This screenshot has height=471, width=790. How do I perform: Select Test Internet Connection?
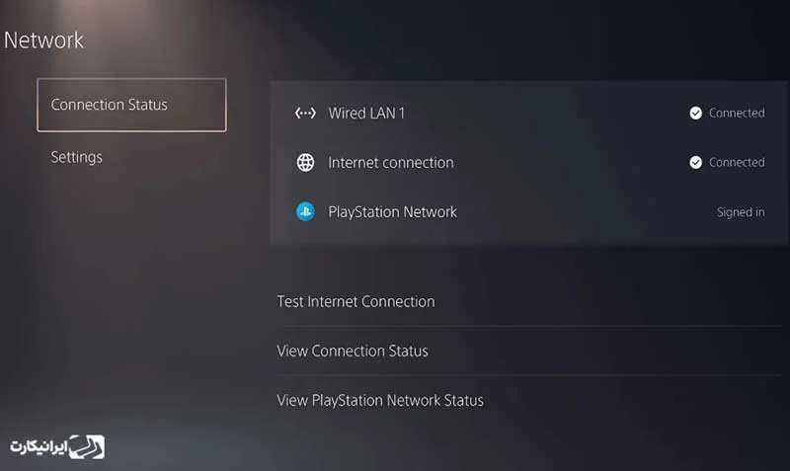tap(355, 301)
